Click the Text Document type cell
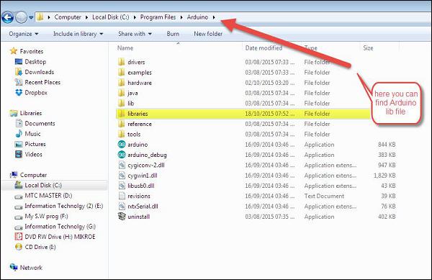This screenshot has height=280, width=432. 324,196
